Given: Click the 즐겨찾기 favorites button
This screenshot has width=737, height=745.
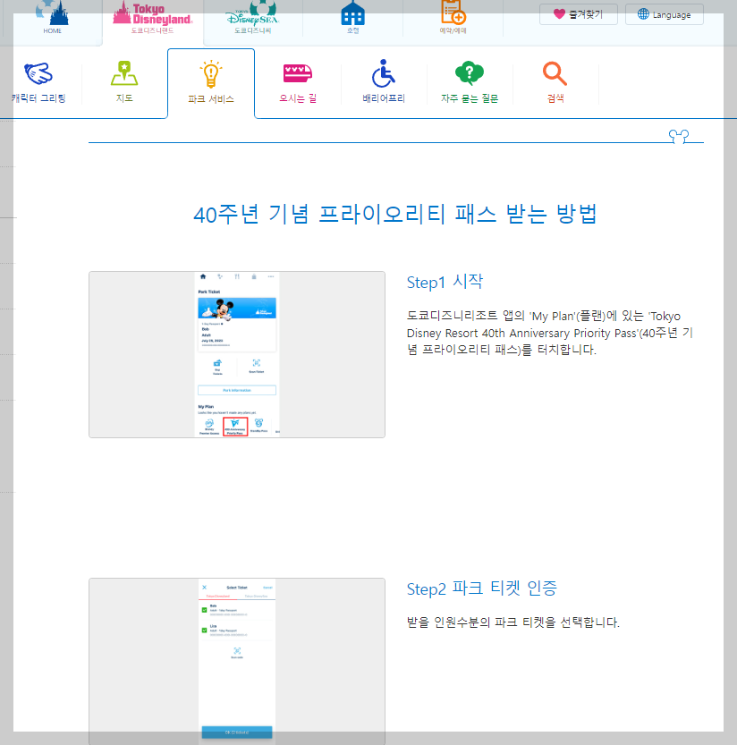Looking at the screenshot, I should point(579,14).
